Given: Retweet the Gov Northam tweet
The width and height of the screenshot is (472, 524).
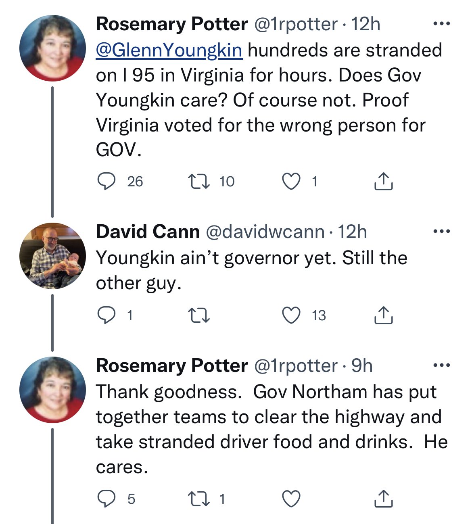Looking at the screenshot, I should [199, 499].
